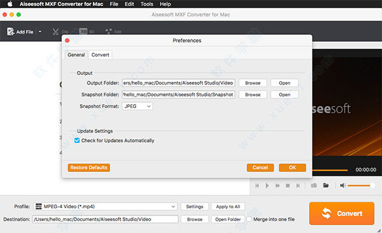Open the Snapshot Folder
This screenshot has width=382, height=233.
(x=285, y=95)
